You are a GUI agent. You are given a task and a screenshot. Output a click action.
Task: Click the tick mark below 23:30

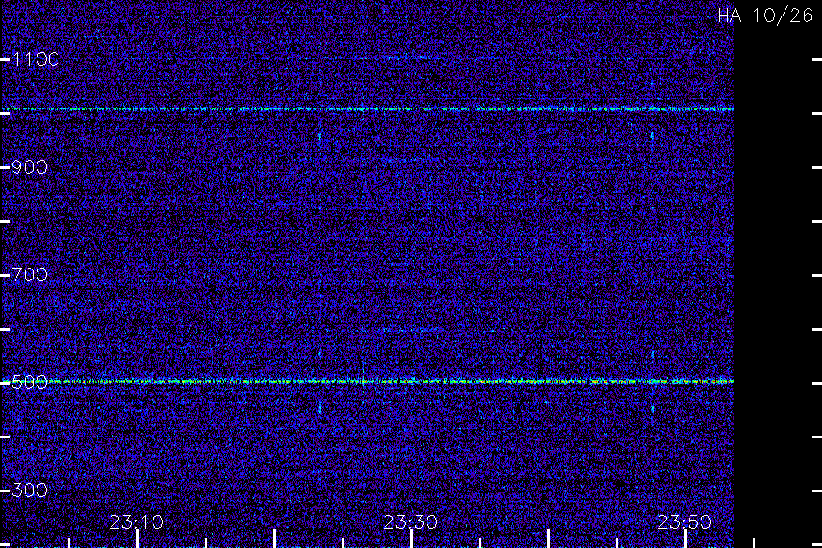[x=412, y=539]
